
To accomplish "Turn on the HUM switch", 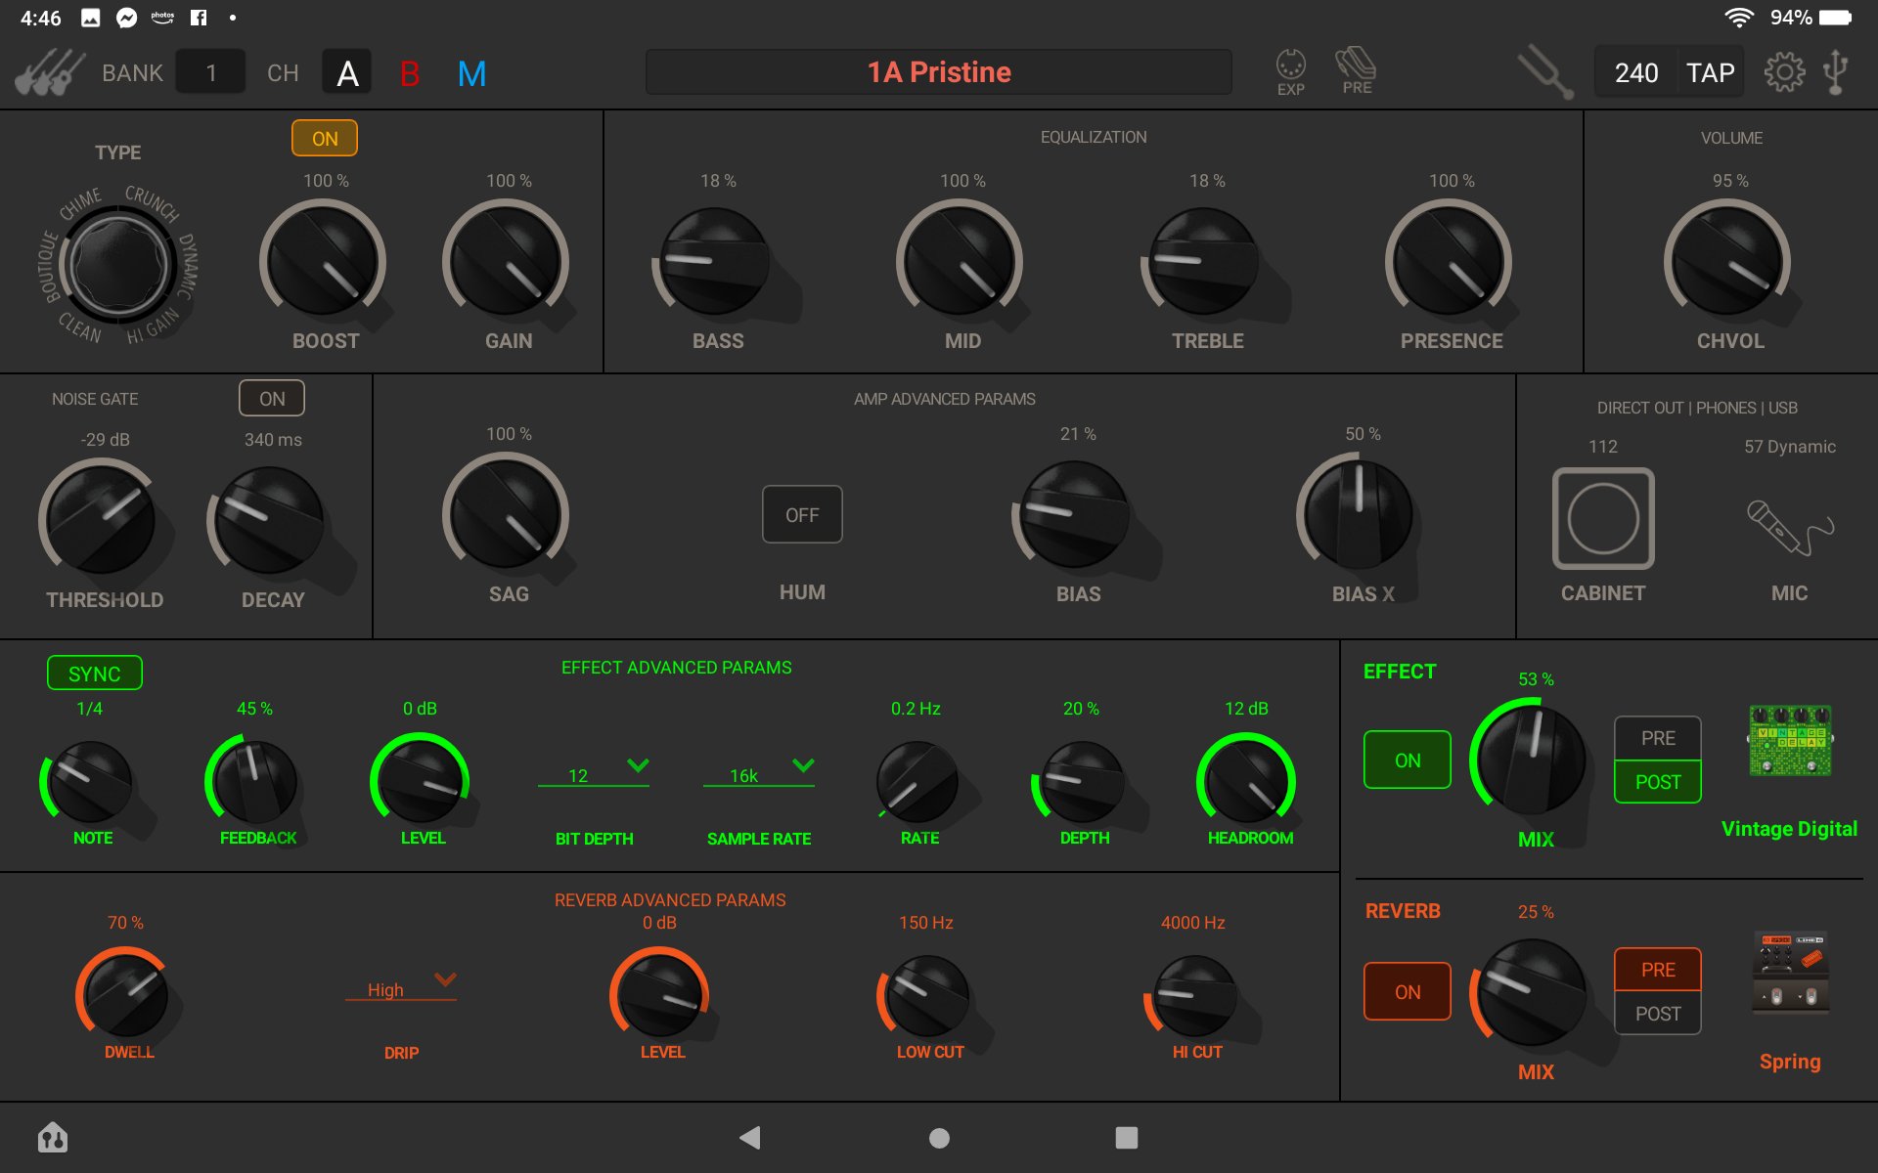I will tap(802, 514).
